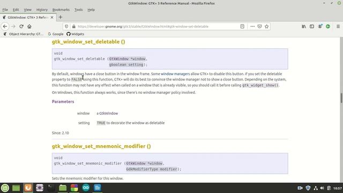Click the 'Parameters' heading text
This screenshot has height=193, width=343.
63,101
